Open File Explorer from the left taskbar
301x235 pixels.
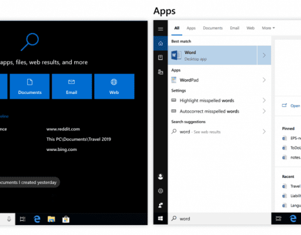click(x=51, y=219)
